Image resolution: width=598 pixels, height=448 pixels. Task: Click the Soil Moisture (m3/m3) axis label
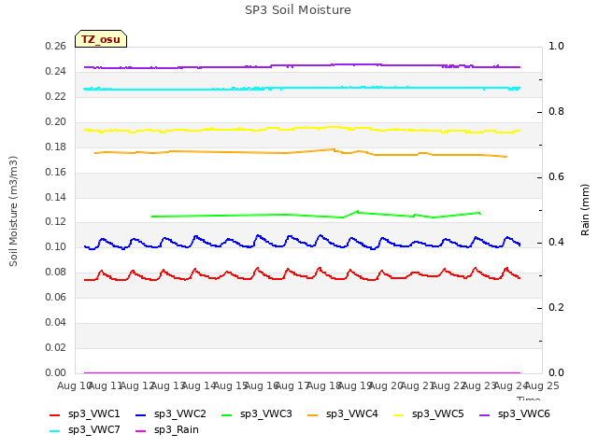(13, 211)
